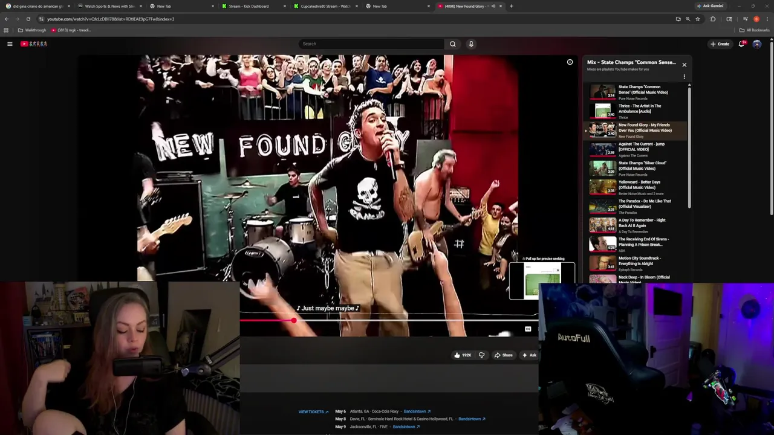The width and height of the screenshot is (774, 435).
Task: Open the VIEW TICKETS link
Action: 313,412
